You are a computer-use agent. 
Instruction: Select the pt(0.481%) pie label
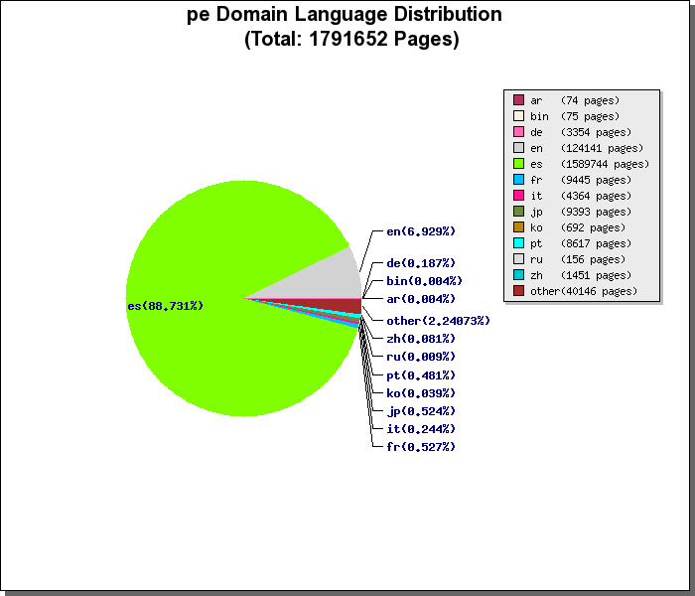tap(421, 375)
